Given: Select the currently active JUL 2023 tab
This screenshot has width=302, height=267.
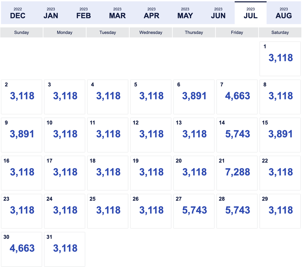Looking at the screenshot, I should [x=250, y=13].
